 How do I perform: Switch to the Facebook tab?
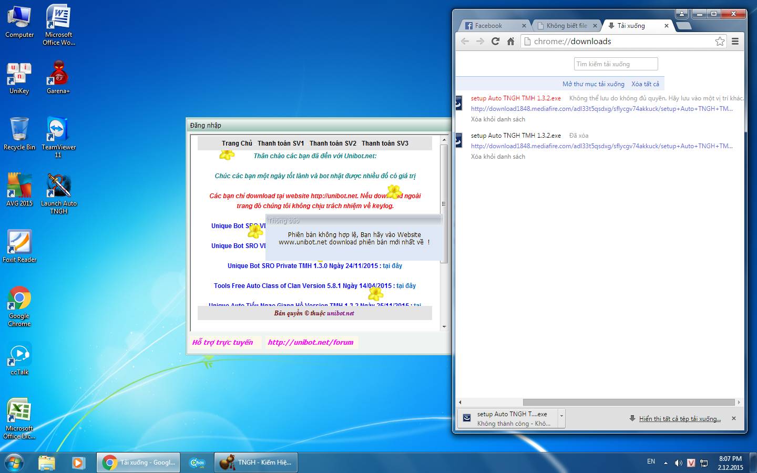495,25
